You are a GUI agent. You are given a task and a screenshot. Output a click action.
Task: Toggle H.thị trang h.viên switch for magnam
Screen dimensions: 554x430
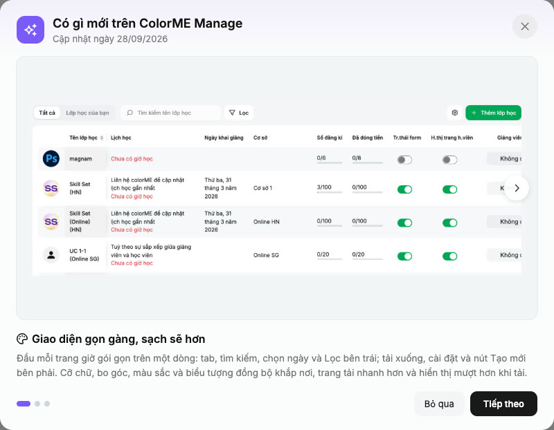pos(449,160)
